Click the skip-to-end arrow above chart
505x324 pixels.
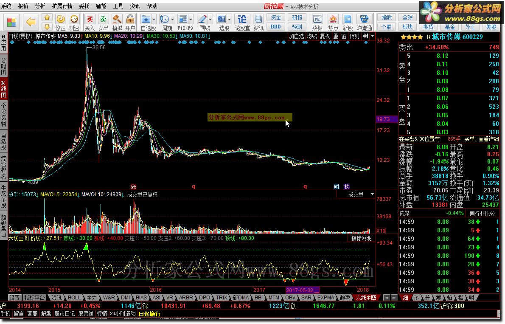pos(365,36)
